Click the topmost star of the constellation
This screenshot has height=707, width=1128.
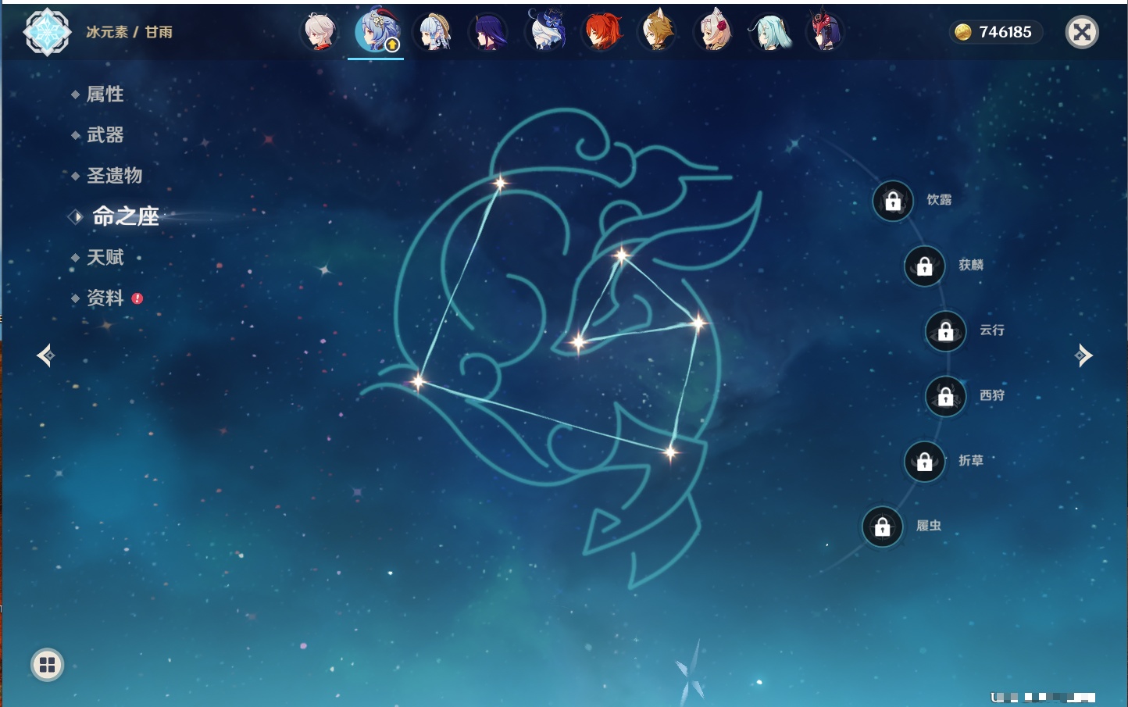coord(500,184)
